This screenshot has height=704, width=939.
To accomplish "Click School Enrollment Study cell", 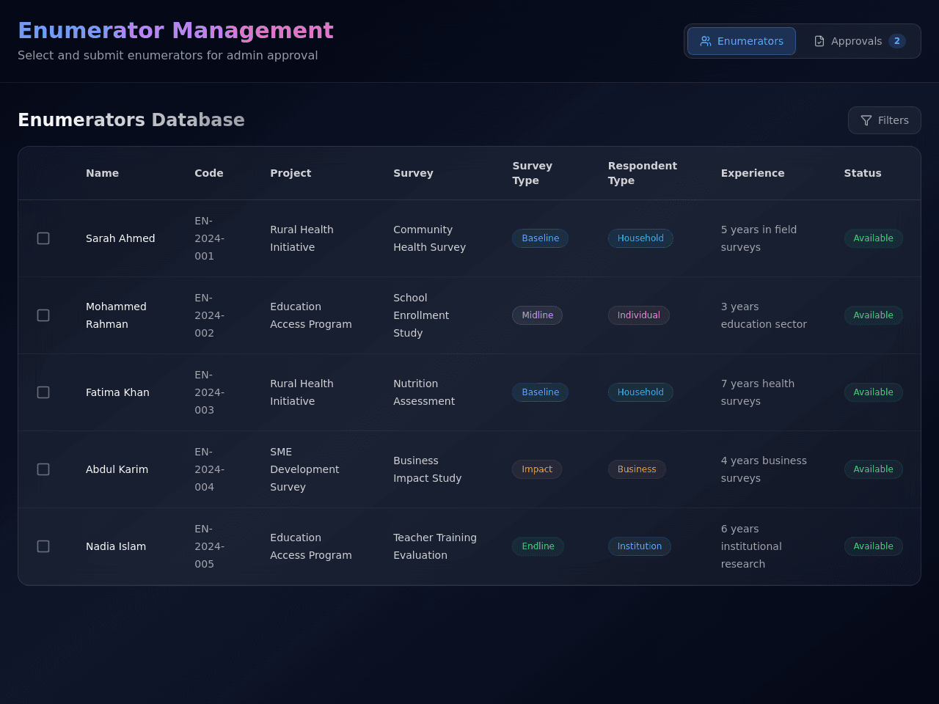I will click(x=421, y=315).
